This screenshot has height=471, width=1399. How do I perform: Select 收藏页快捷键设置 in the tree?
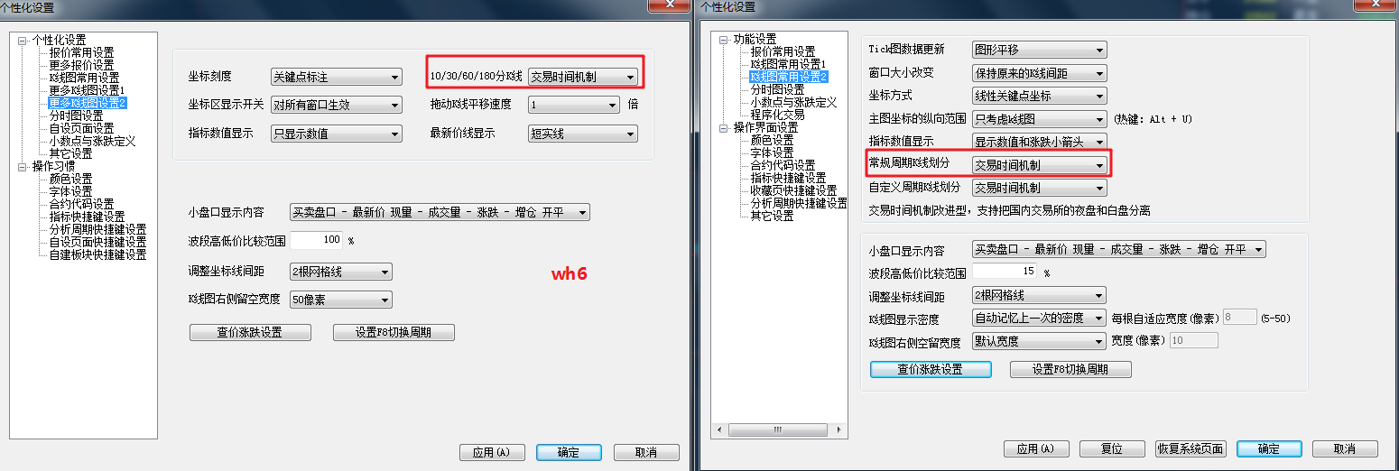793,190
